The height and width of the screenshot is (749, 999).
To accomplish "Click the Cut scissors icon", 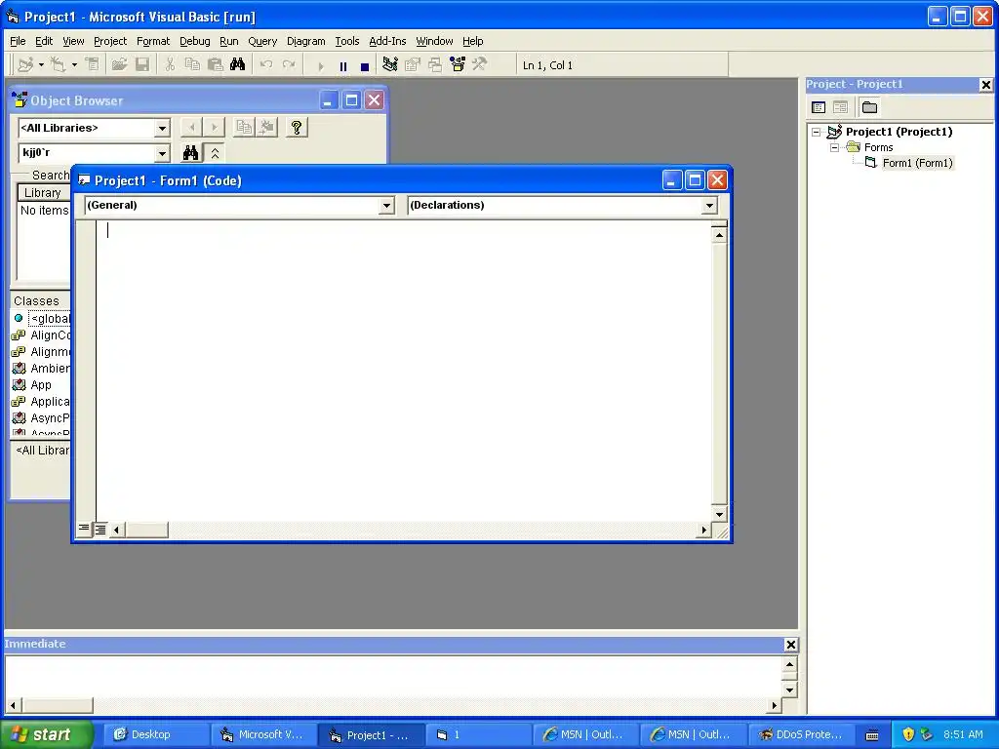I will pos(170,65).
